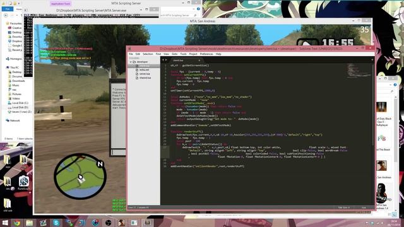Go to next tab using right arrow
The height and width of the screenshot is (227, 404).
pyautogui.click(x=166, y=60)
